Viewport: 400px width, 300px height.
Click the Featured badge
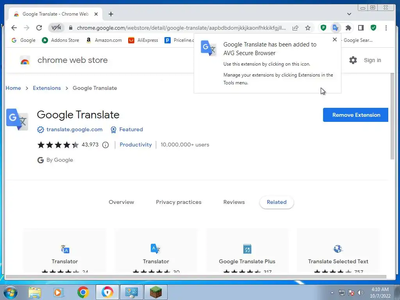[x=127, y=130]
